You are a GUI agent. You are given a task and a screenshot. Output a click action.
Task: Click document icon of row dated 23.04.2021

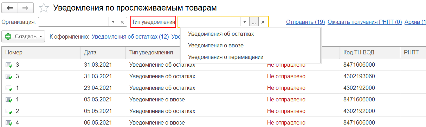(x=8, y=88)
